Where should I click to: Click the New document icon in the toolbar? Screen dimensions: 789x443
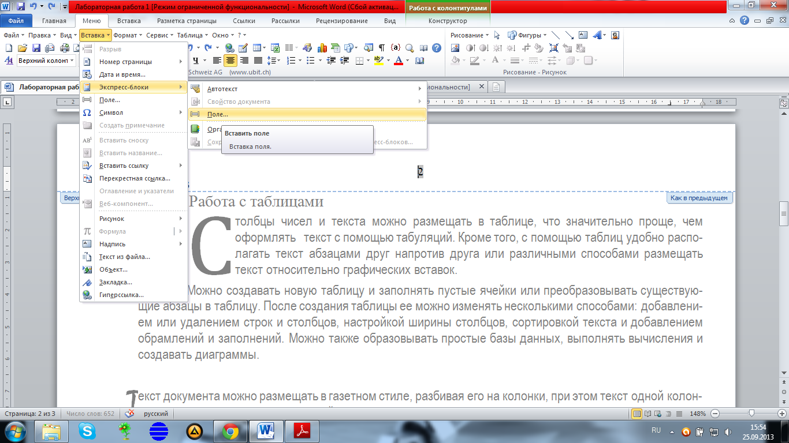9,48
